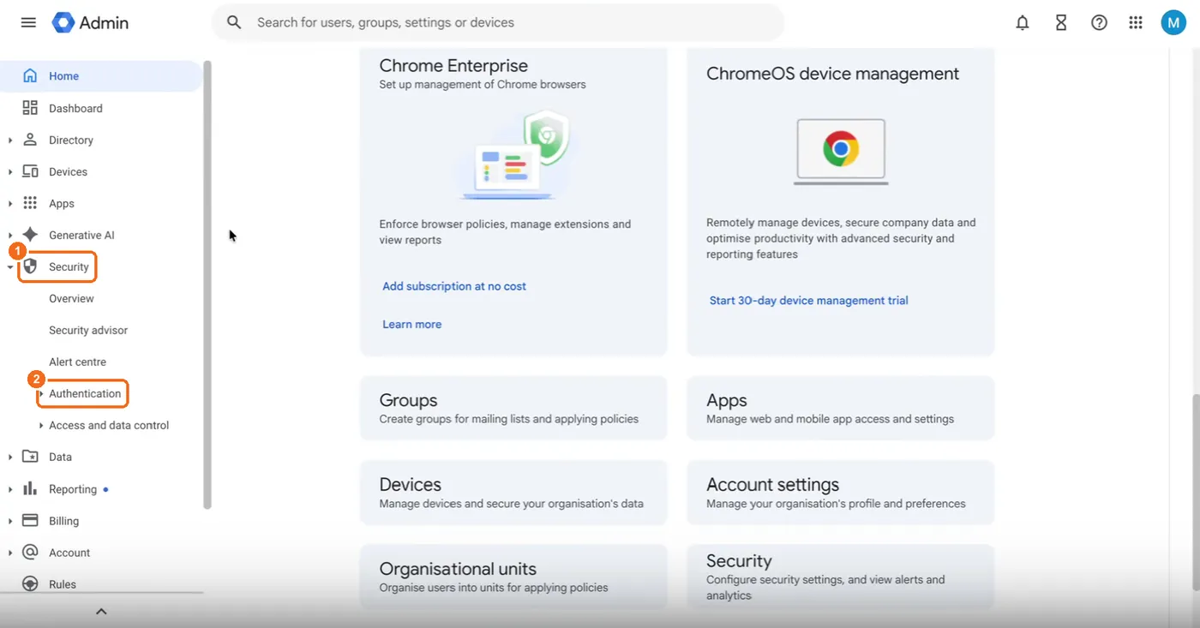Expand Access and data control arrow

click(x=41, y=426)
